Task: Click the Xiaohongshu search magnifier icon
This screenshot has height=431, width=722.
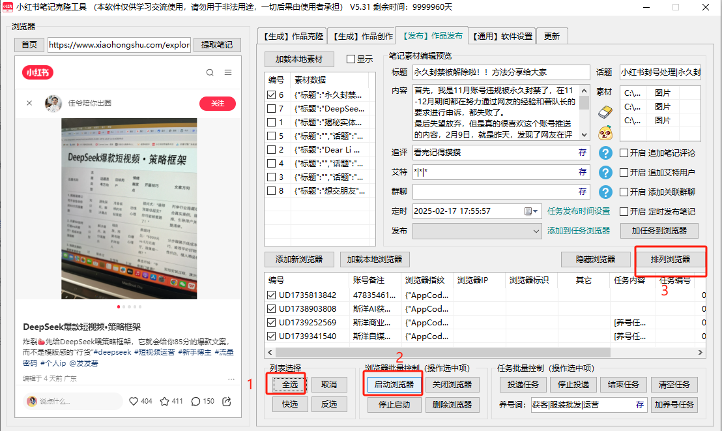Action: tap(210, 72)
